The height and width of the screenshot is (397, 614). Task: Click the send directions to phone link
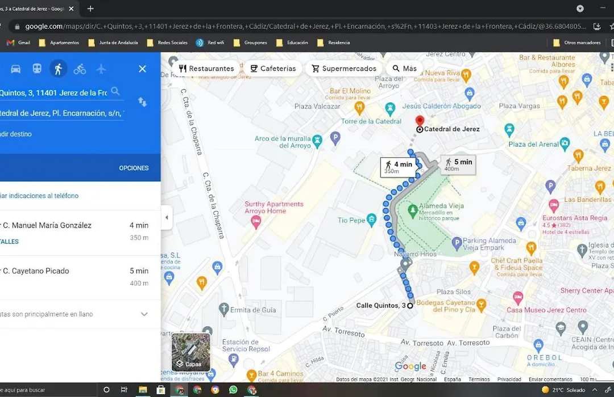click(39, 196)
